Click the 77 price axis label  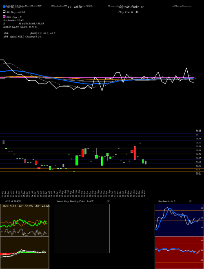(197, 135)
